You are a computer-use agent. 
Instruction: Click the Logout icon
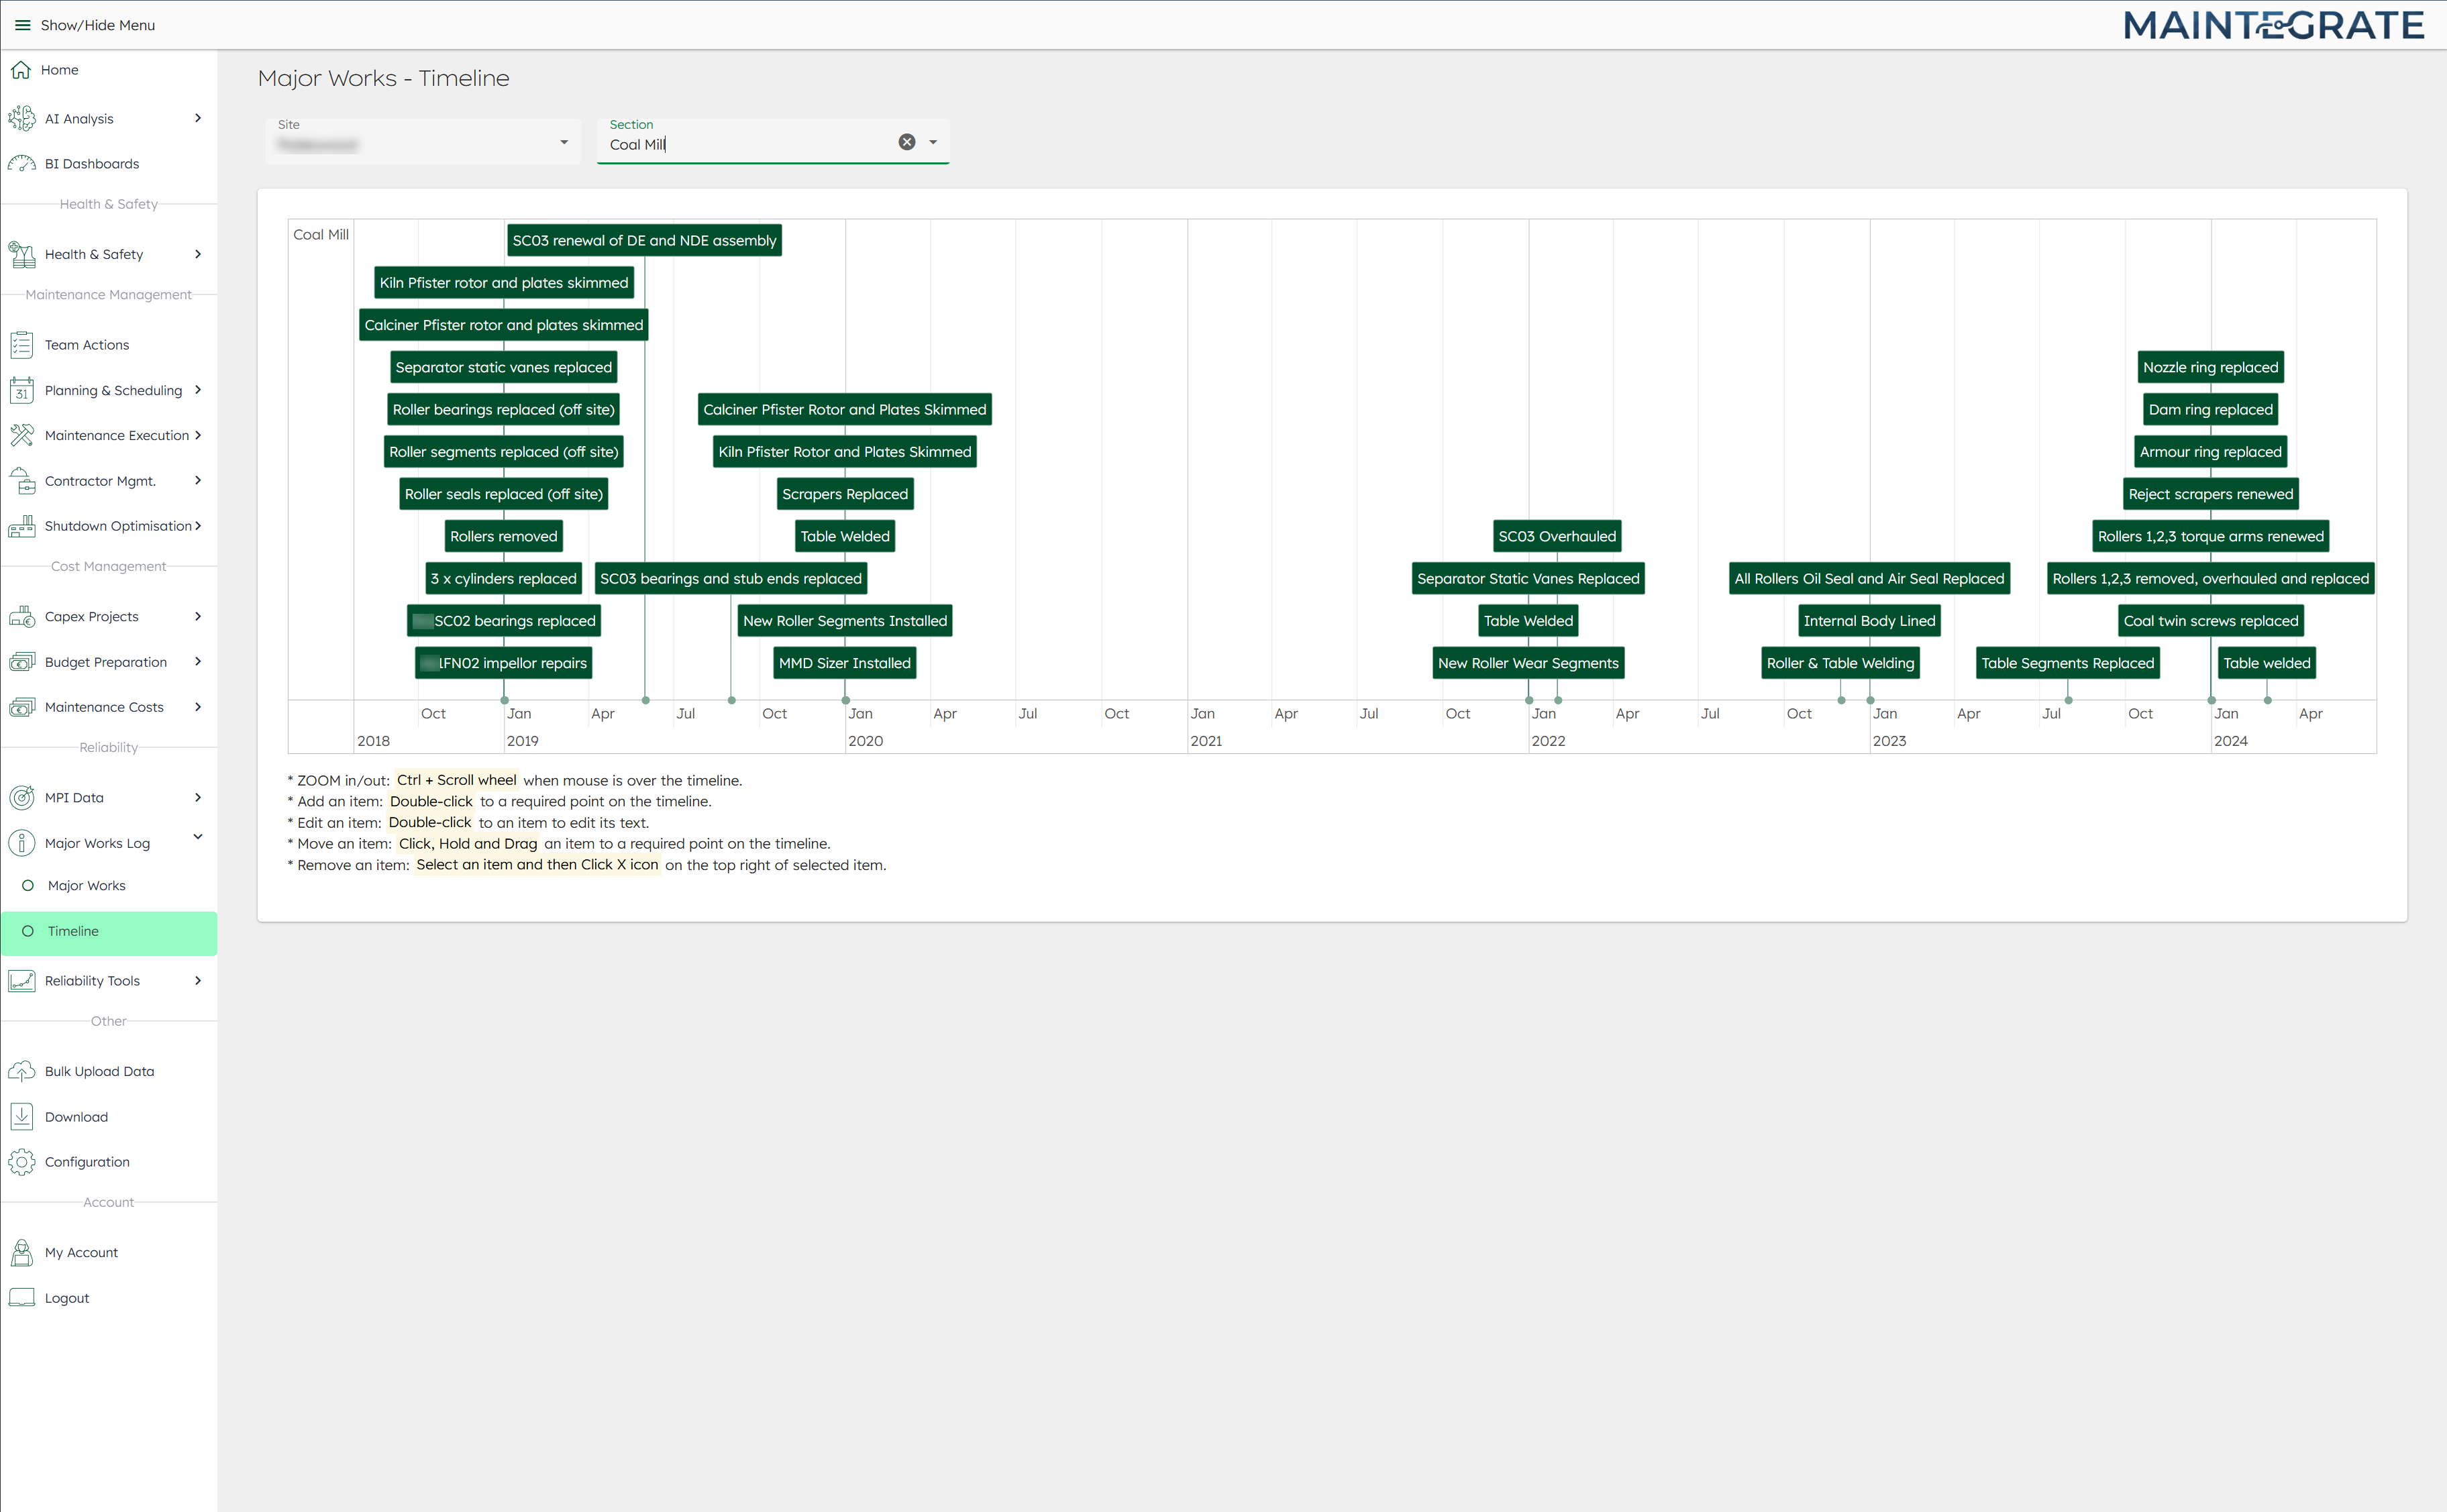point(22,1298)
